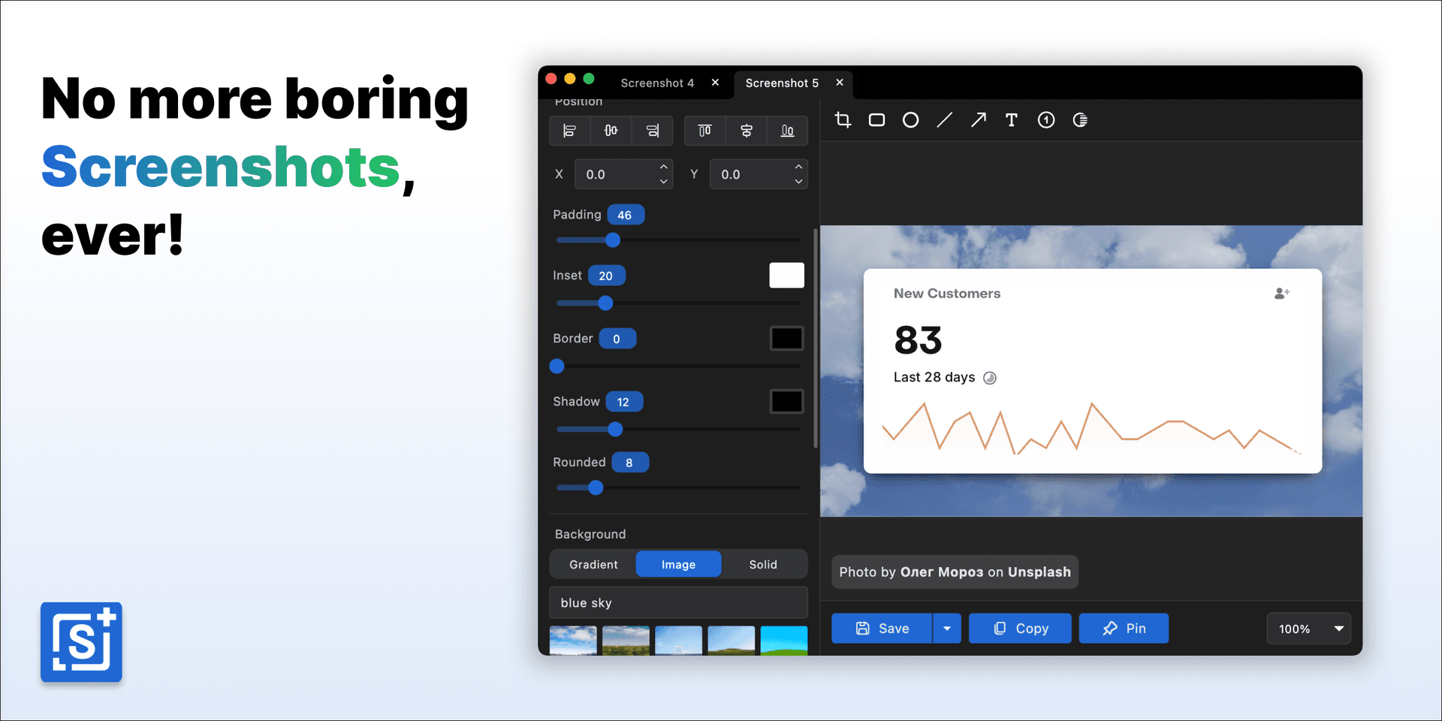The image size is (1442, 721).
Task: Open the white Inset color swatch
Action: click(786, 276)
